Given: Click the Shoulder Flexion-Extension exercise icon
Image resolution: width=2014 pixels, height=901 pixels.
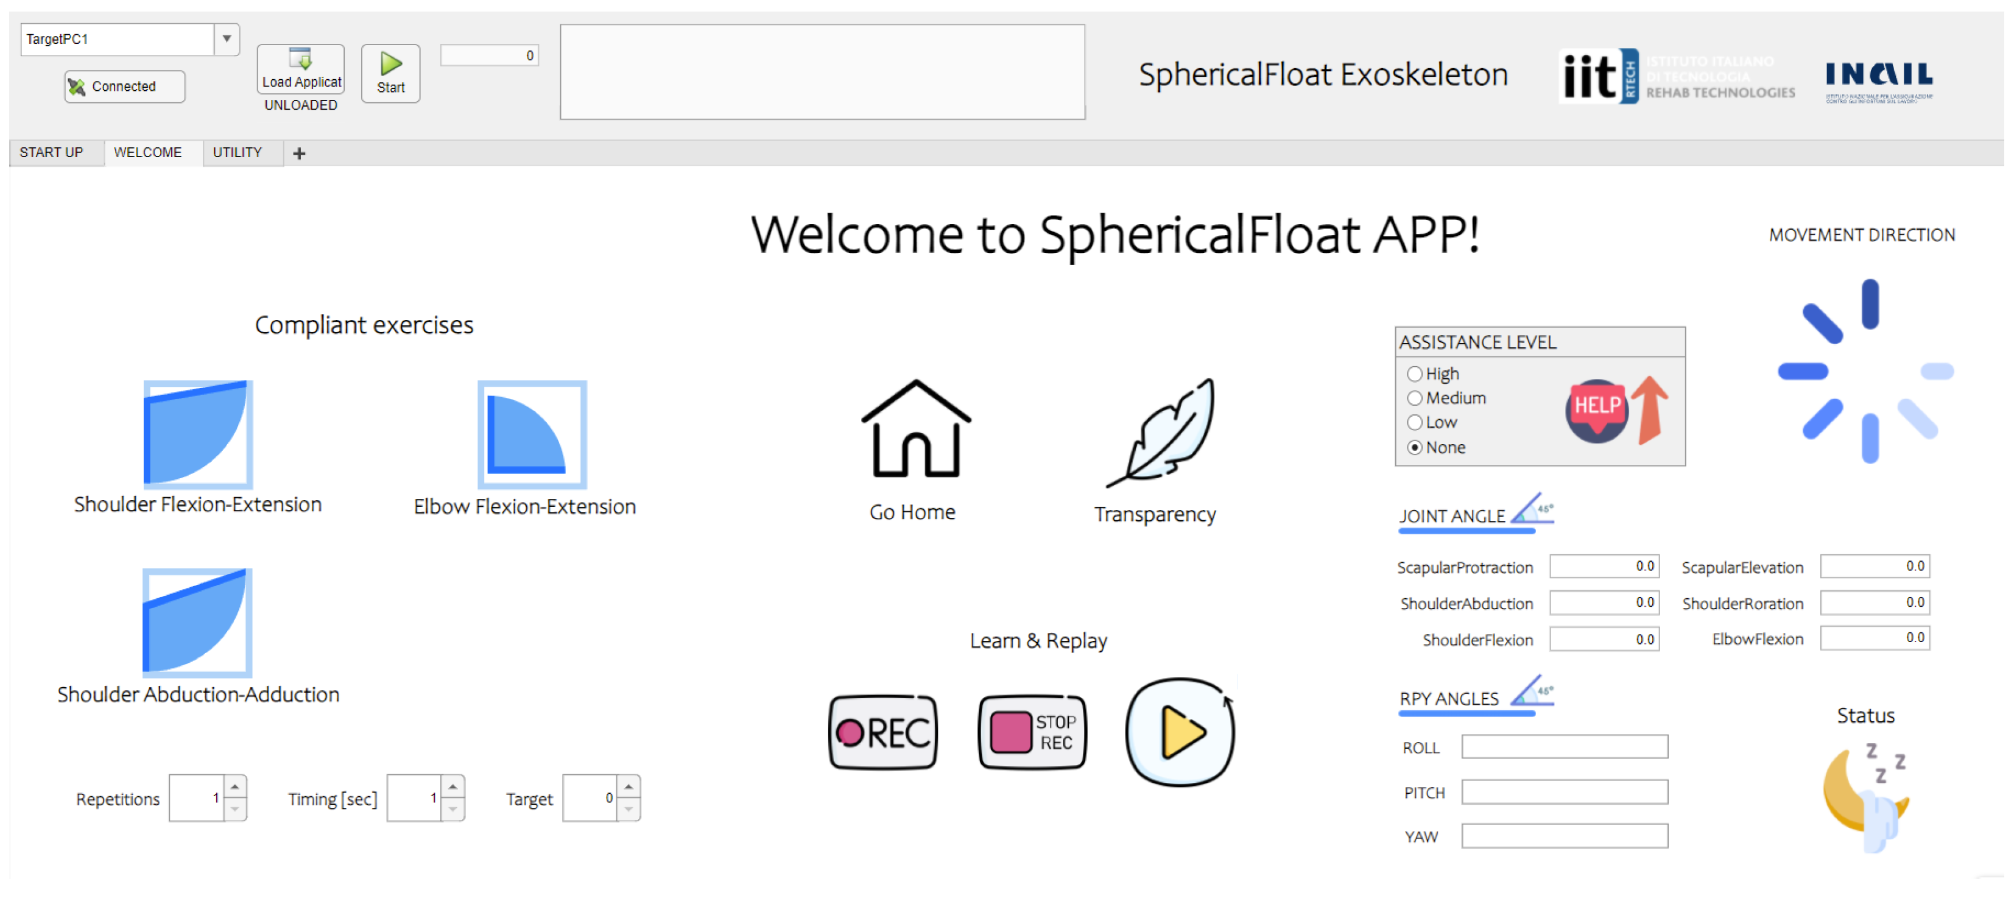Looking at the screenshot, I should [198, 434].
